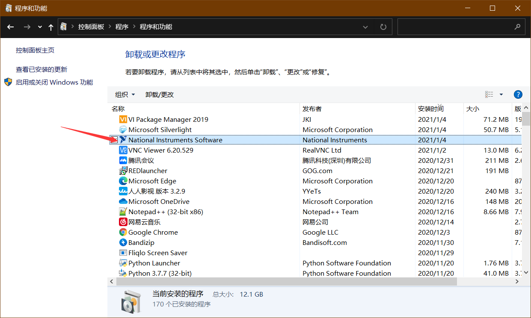Click the shield icon beside Windows 功能
The height and width of the screenshot is (318, 531).
coord(8,82)
